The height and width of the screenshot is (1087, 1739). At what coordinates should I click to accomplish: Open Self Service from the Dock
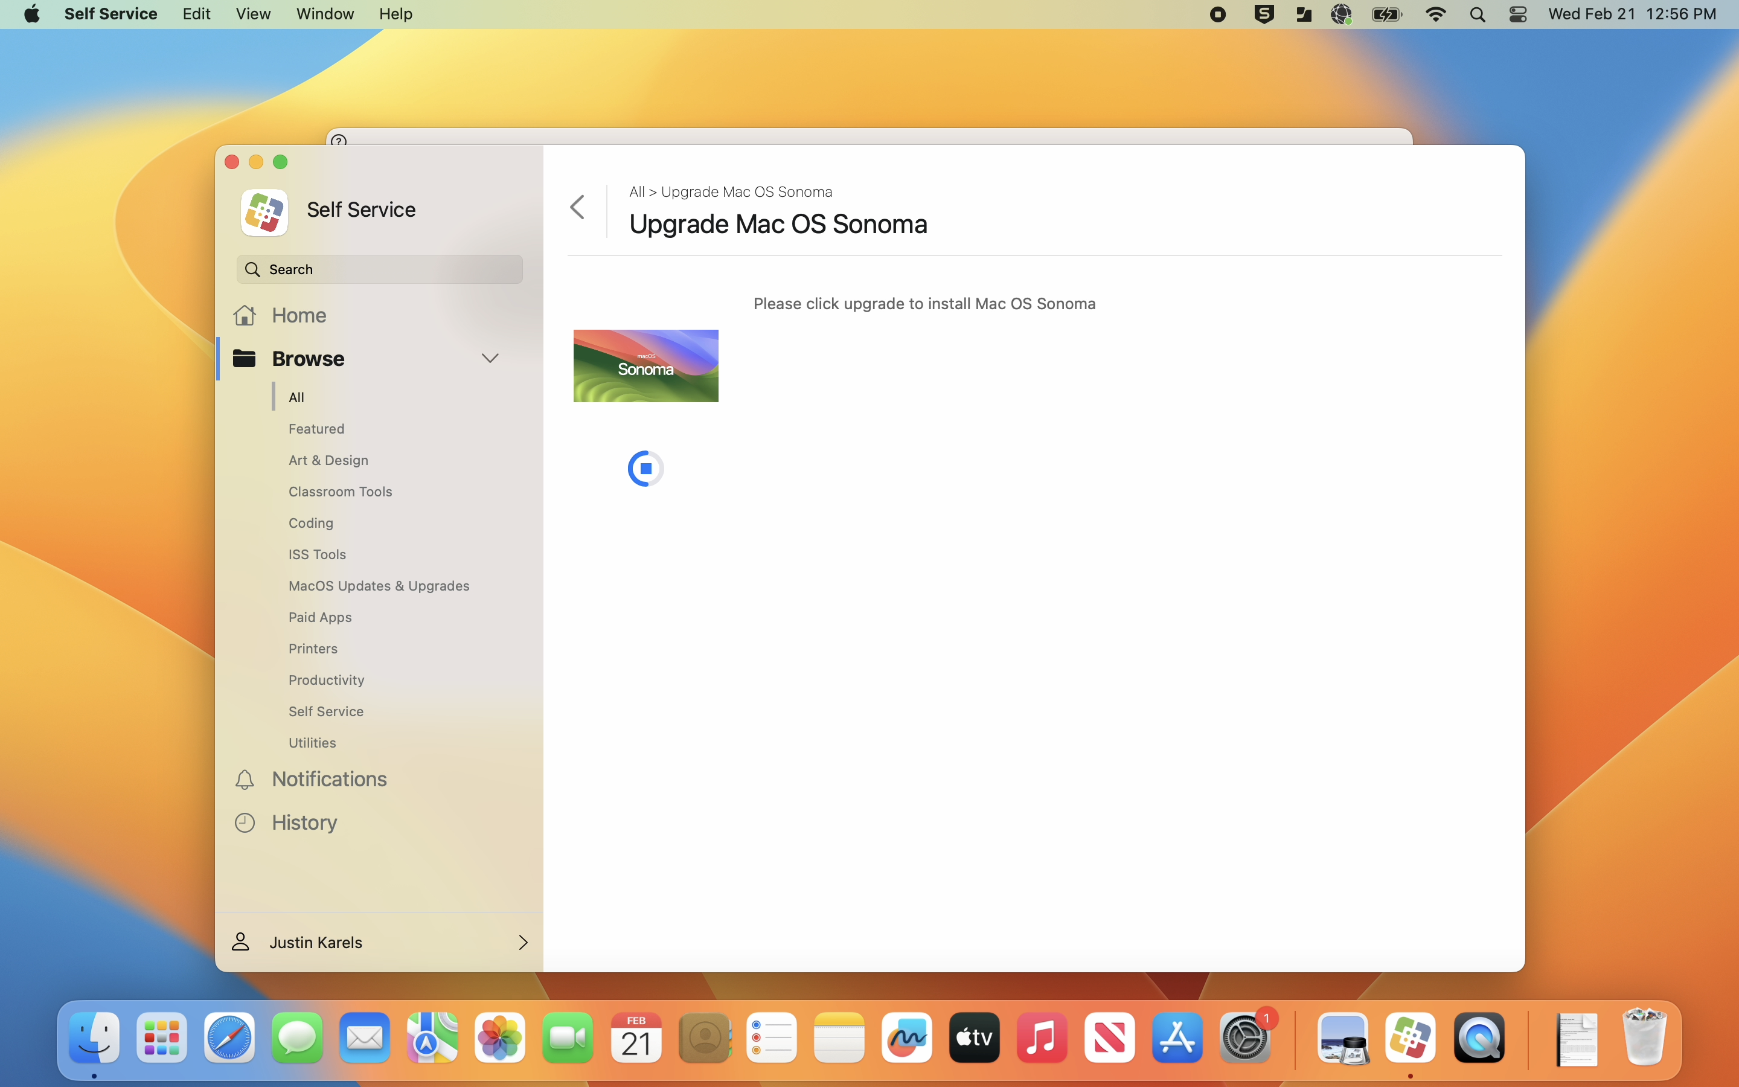point(1411,1037)
